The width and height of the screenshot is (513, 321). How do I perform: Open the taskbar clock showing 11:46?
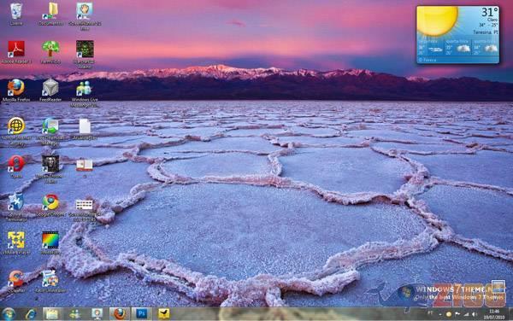pos(494,314)
